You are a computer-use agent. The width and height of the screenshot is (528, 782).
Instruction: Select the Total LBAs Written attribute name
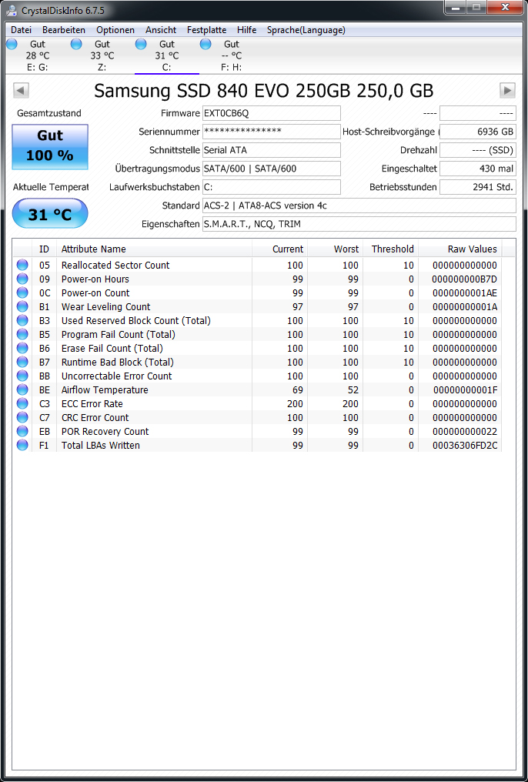(x=100, y=446)
